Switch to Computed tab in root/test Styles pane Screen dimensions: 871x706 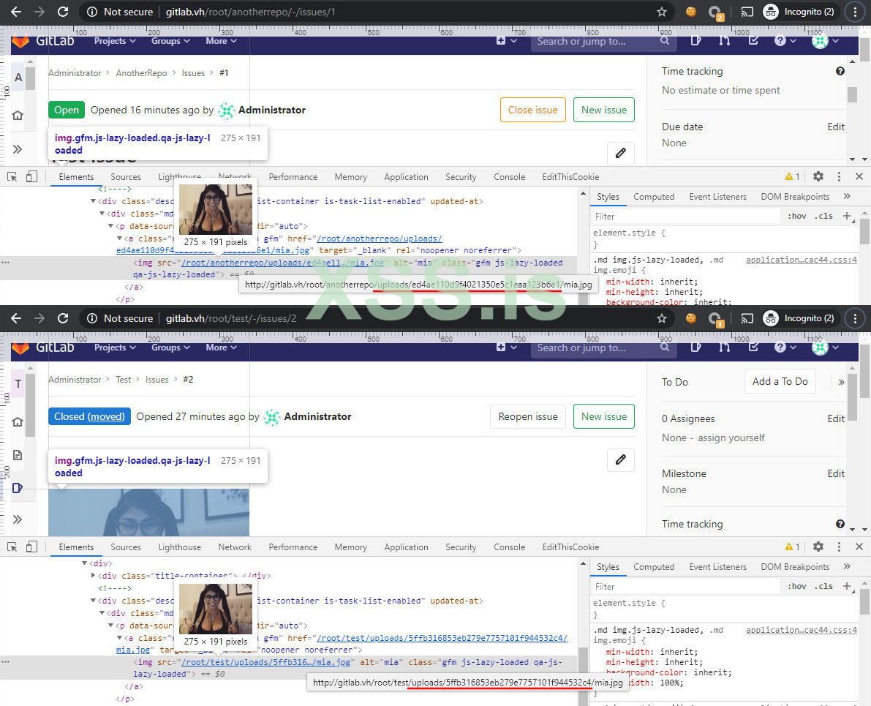(x=654, y=566)
